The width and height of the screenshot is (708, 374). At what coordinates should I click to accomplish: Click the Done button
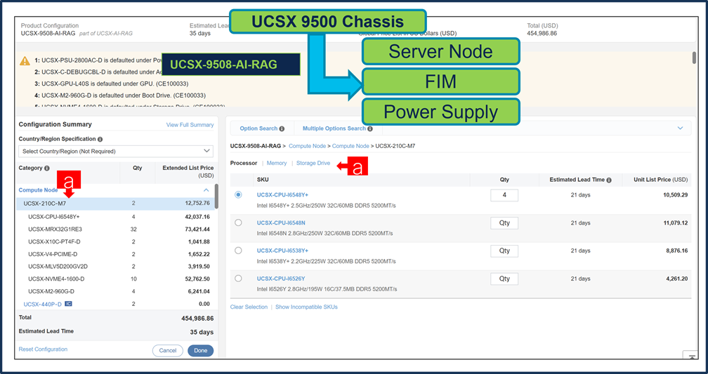(200, 351)
